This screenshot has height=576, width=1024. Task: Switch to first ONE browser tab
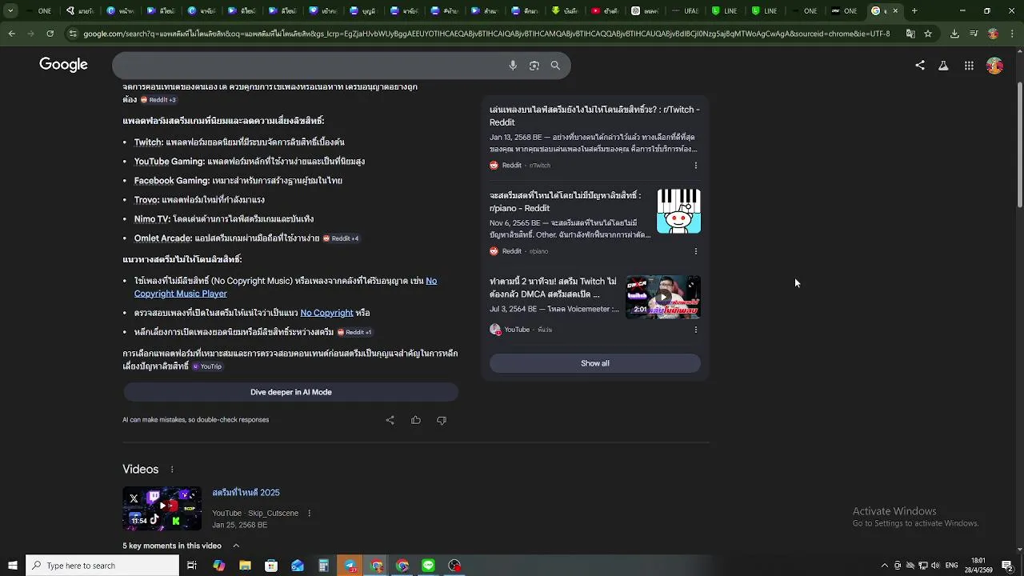38,11
